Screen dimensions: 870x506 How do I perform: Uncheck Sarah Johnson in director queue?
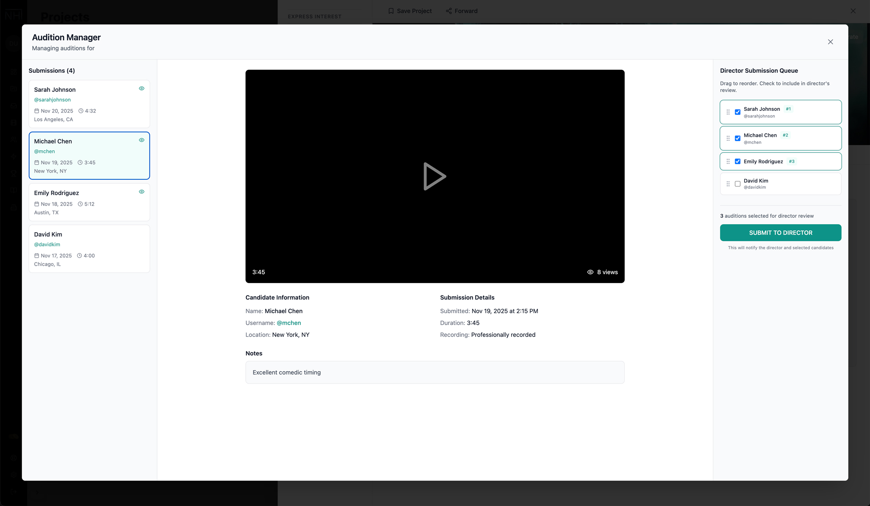click(x=738, y=112)
